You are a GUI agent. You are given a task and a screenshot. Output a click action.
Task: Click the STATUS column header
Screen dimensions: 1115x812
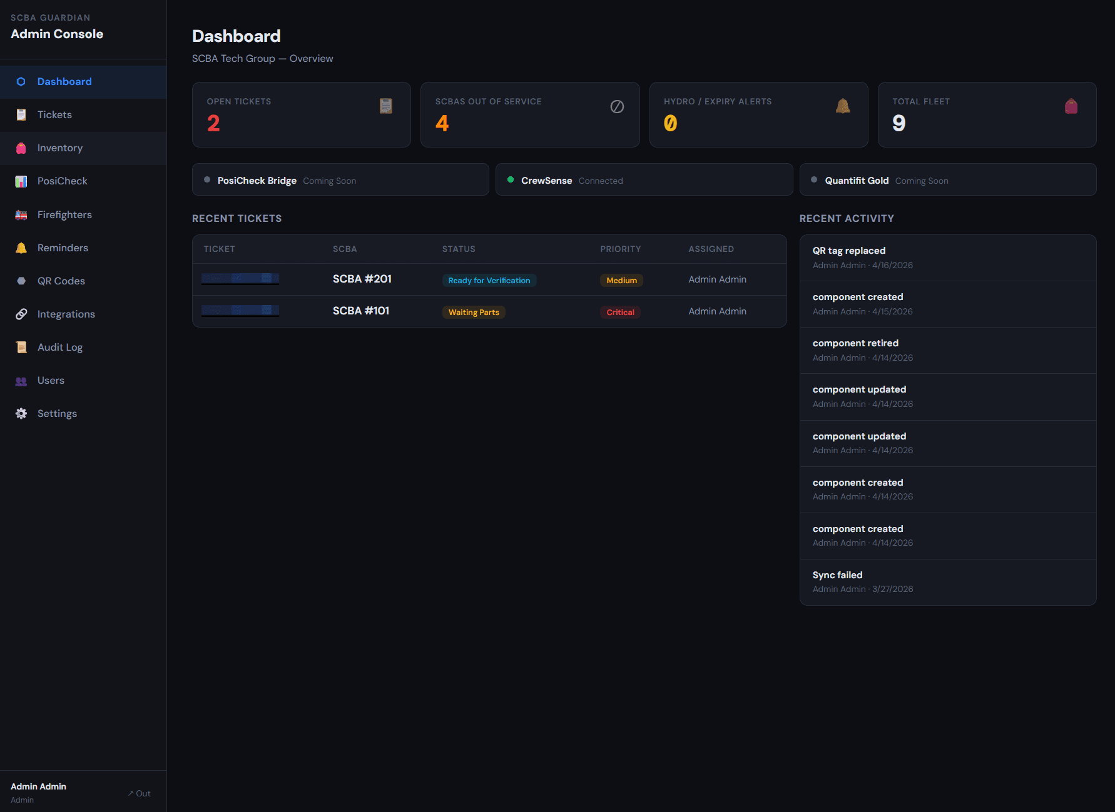(459, 249)
